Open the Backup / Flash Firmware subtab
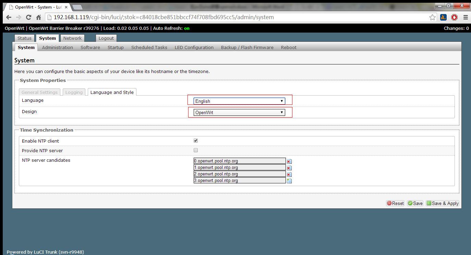 pos(247,47)
